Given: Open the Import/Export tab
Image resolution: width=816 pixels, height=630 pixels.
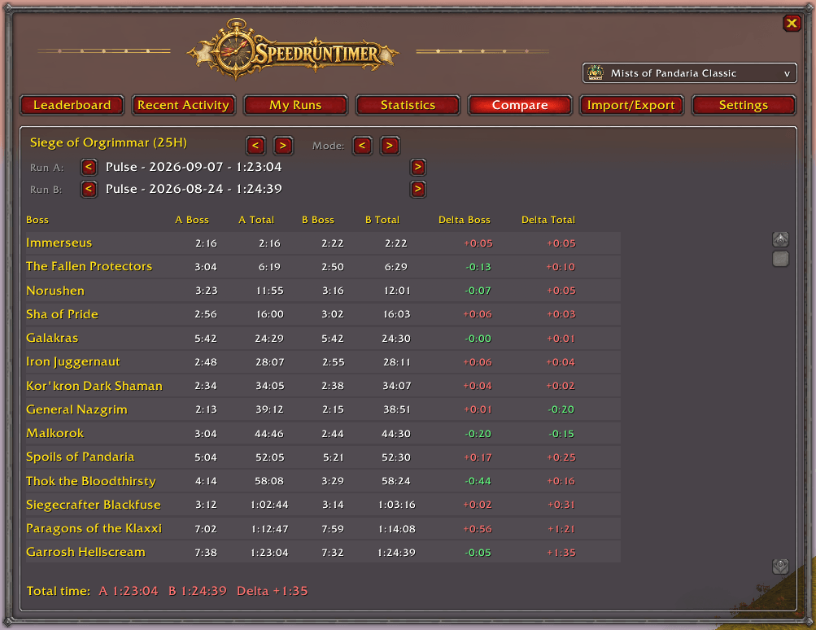Looking at the screenshot, I should 631,105.
